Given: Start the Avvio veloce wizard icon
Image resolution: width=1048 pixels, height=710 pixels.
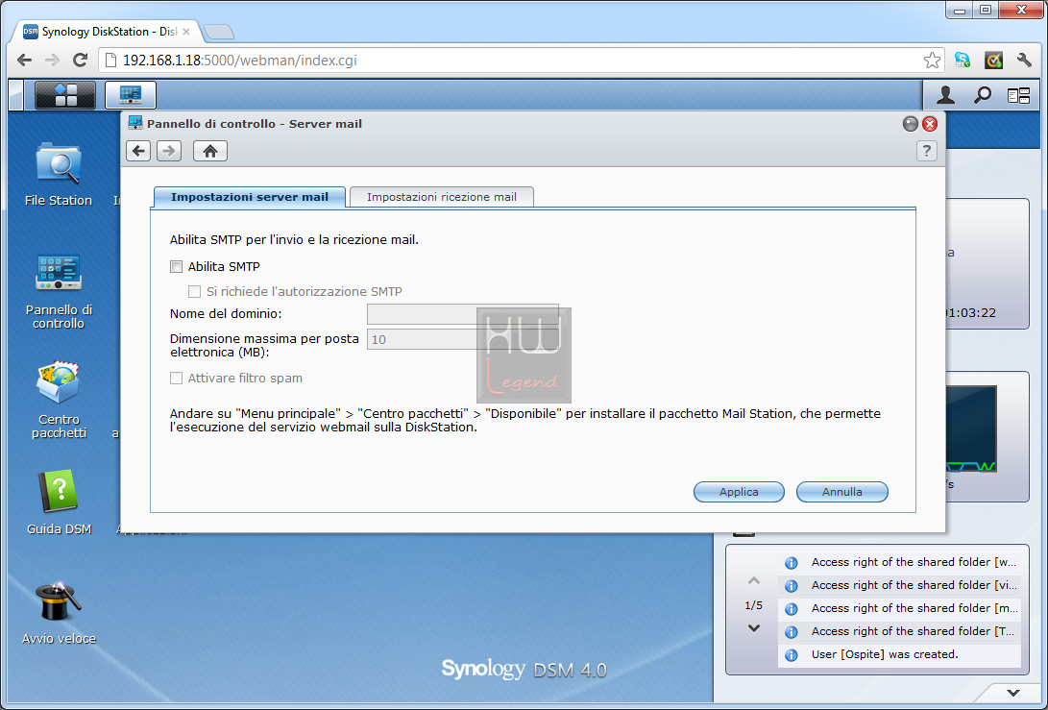Looking at the screenshot, I should pos(59,613).
